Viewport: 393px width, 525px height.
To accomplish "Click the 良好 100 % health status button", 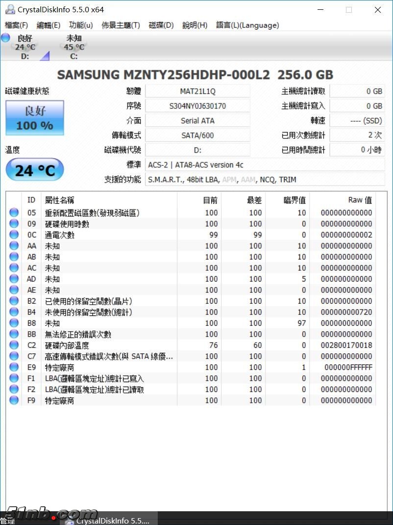I will (34, 118).
